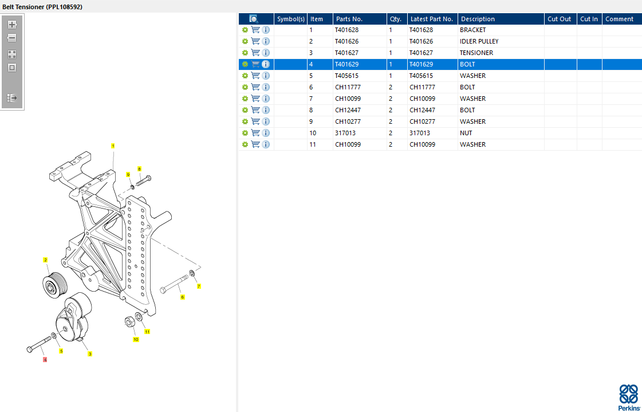Add 317013 NUT to cart
The image size is (642, 412).
(x=255, y=133)
